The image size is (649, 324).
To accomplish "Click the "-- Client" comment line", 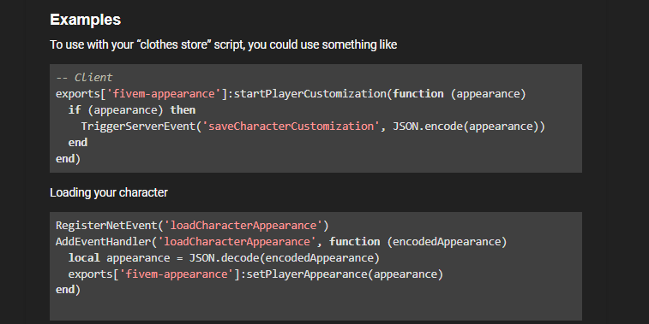I will pos(84,78).
